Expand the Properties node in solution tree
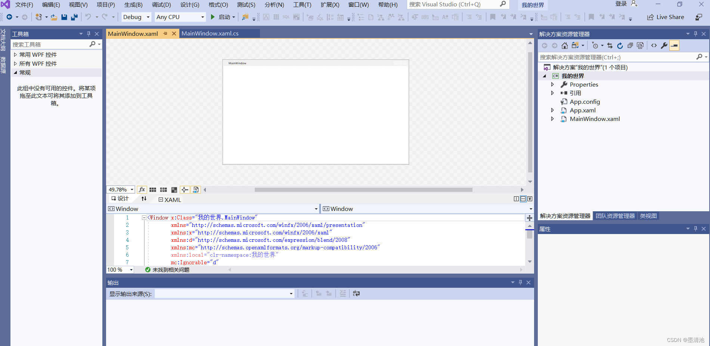This screenshot has width=710, height=346. (553, 84)
